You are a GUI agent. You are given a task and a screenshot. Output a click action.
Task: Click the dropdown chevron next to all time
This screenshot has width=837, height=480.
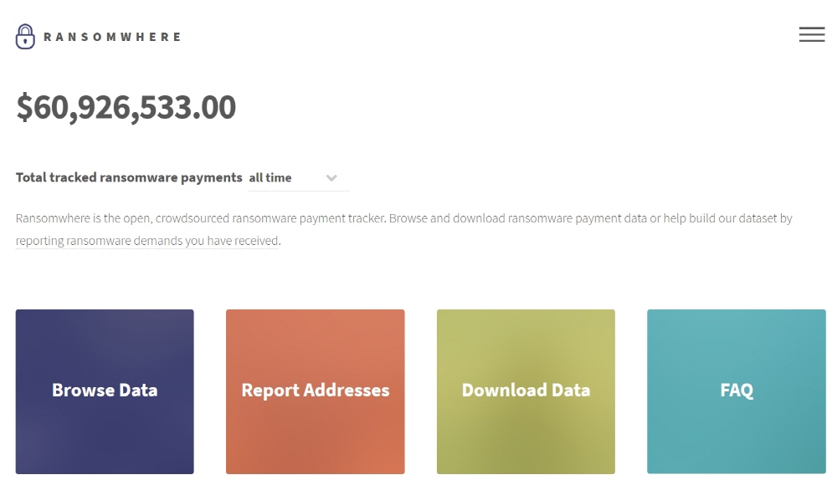pyautogui.click(x=331, y=178)
